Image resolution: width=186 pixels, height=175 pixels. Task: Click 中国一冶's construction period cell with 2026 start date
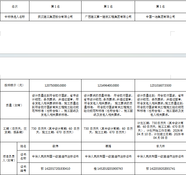coord(160,130)
